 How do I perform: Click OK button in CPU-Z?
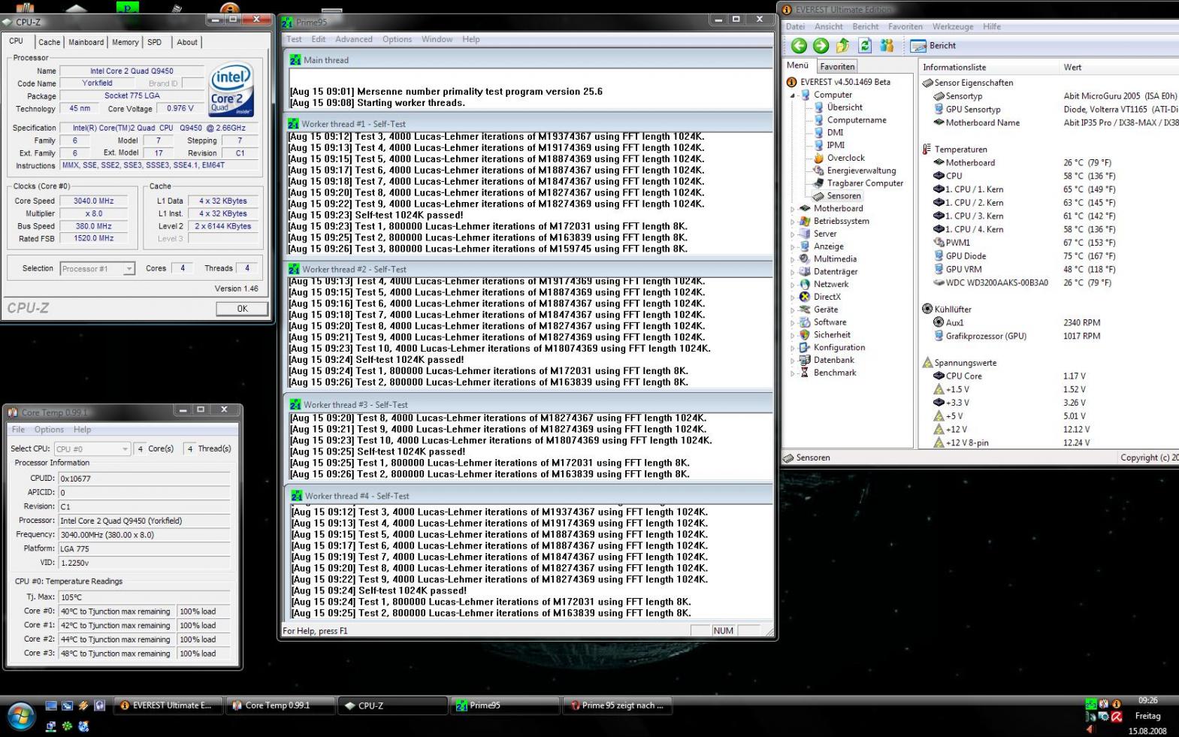[242, 309]
